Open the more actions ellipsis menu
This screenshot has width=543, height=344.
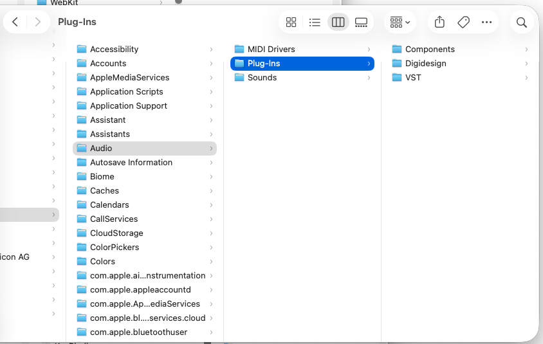(486, 22)
